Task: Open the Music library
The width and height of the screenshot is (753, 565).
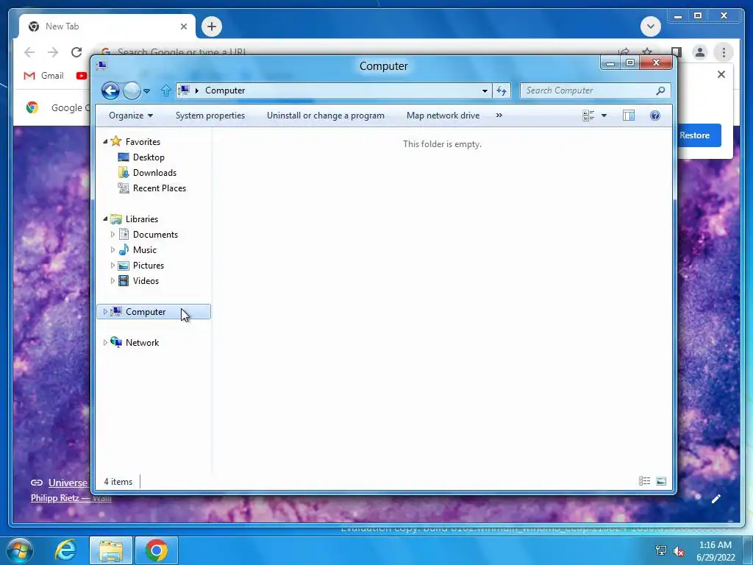Action: tap(145, 250)
